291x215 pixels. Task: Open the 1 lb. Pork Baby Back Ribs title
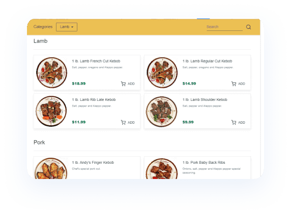click(x=203, y=162)
